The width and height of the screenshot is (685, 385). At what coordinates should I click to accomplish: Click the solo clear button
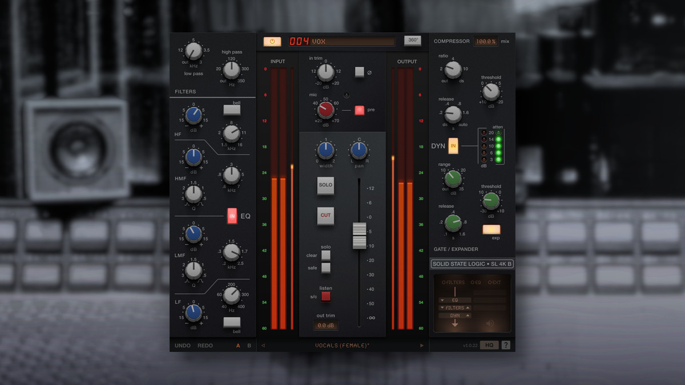pyautogui.click(x=326, y=255)
